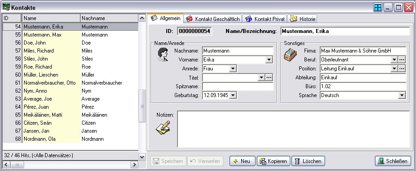416x171 pixels.
Task: Click the ellipsis button next to Titel
Action: (269, 77)
